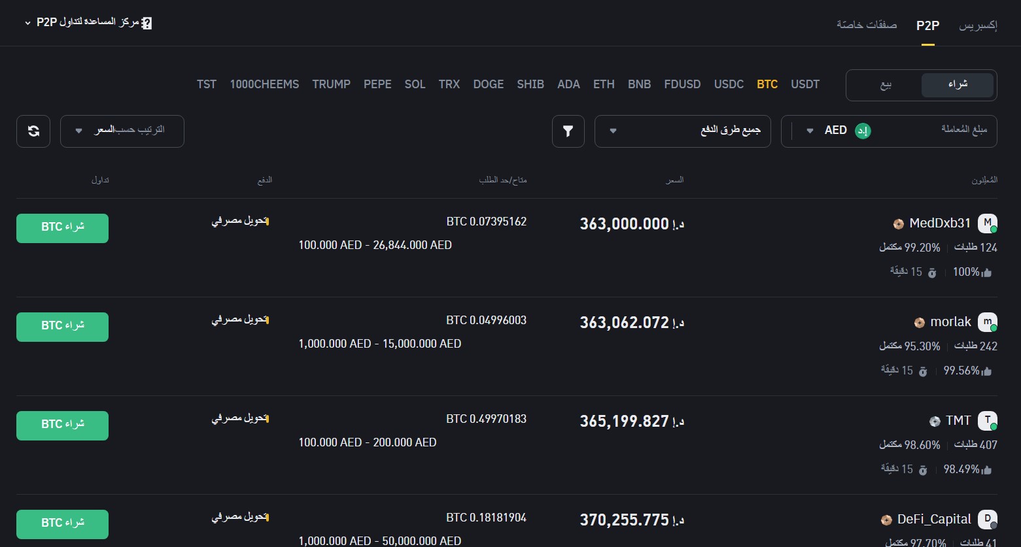Click MedDxb31 avatar icon

click(x=987, y=224)
